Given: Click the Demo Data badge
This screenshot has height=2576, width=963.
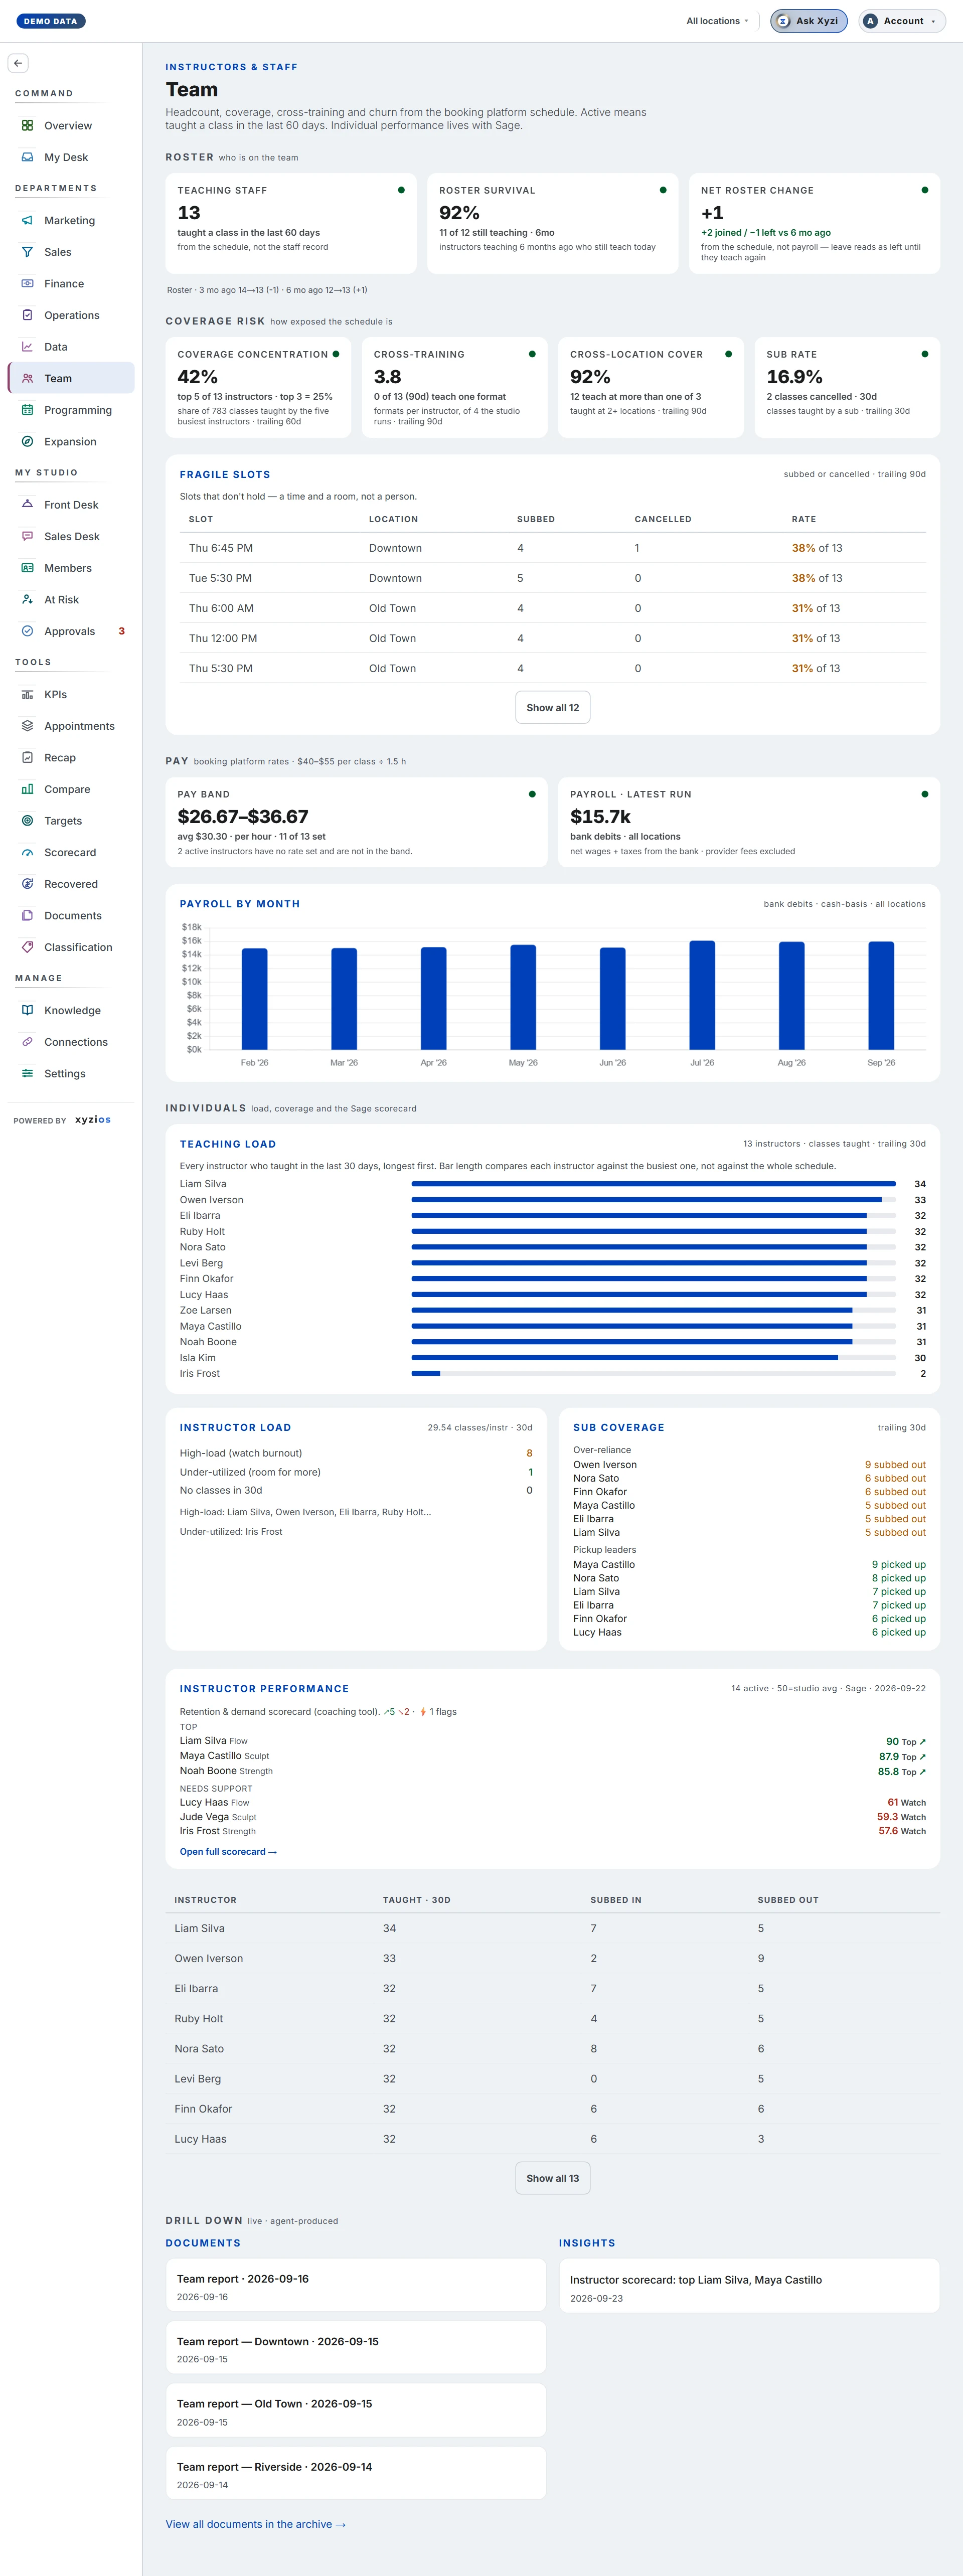Looking at the screenshot, I should coord(51,21).
